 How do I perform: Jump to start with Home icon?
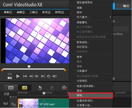click(x=25, y=76)
